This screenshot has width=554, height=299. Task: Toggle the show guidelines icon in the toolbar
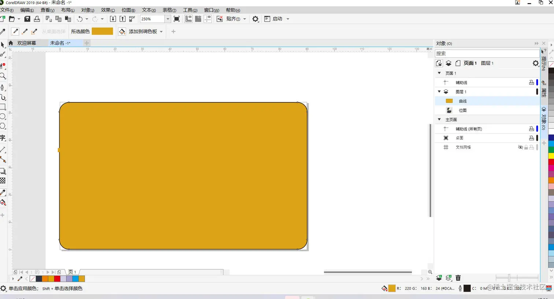[208, 19]
